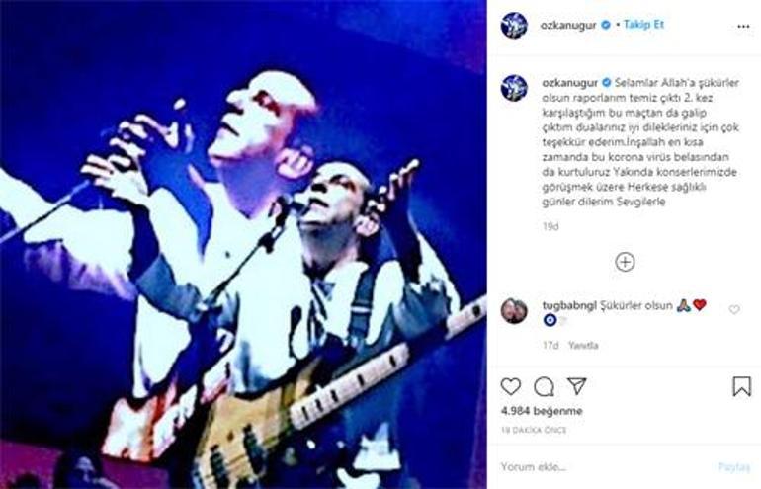761x489 pixels.
Task: Open the post timestamp under likes
Action: point(534,430)
